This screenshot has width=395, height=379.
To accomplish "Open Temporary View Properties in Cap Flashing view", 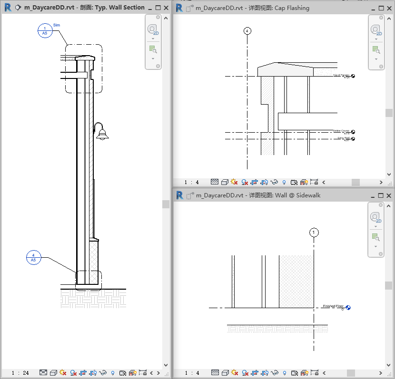I will pos(294,182).
